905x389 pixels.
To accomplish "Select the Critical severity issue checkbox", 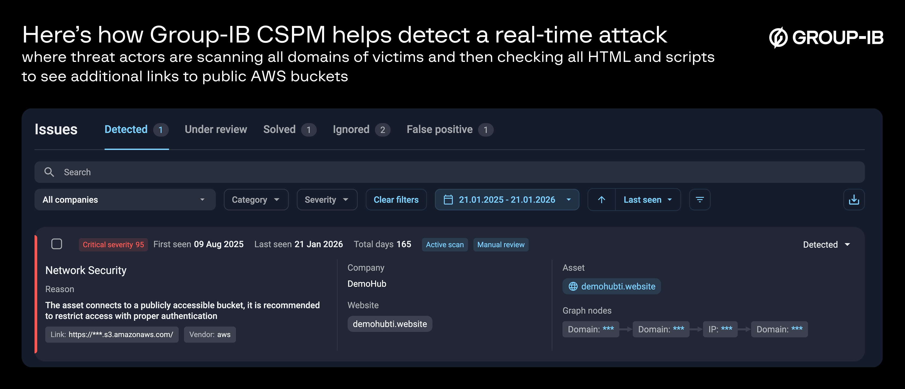I will tap(57, 244).
